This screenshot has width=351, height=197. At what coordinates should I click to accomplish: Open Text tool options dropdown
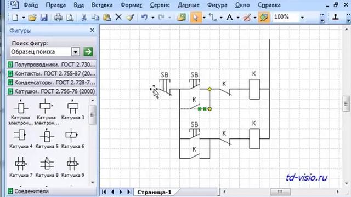click(x=238, y=18)
